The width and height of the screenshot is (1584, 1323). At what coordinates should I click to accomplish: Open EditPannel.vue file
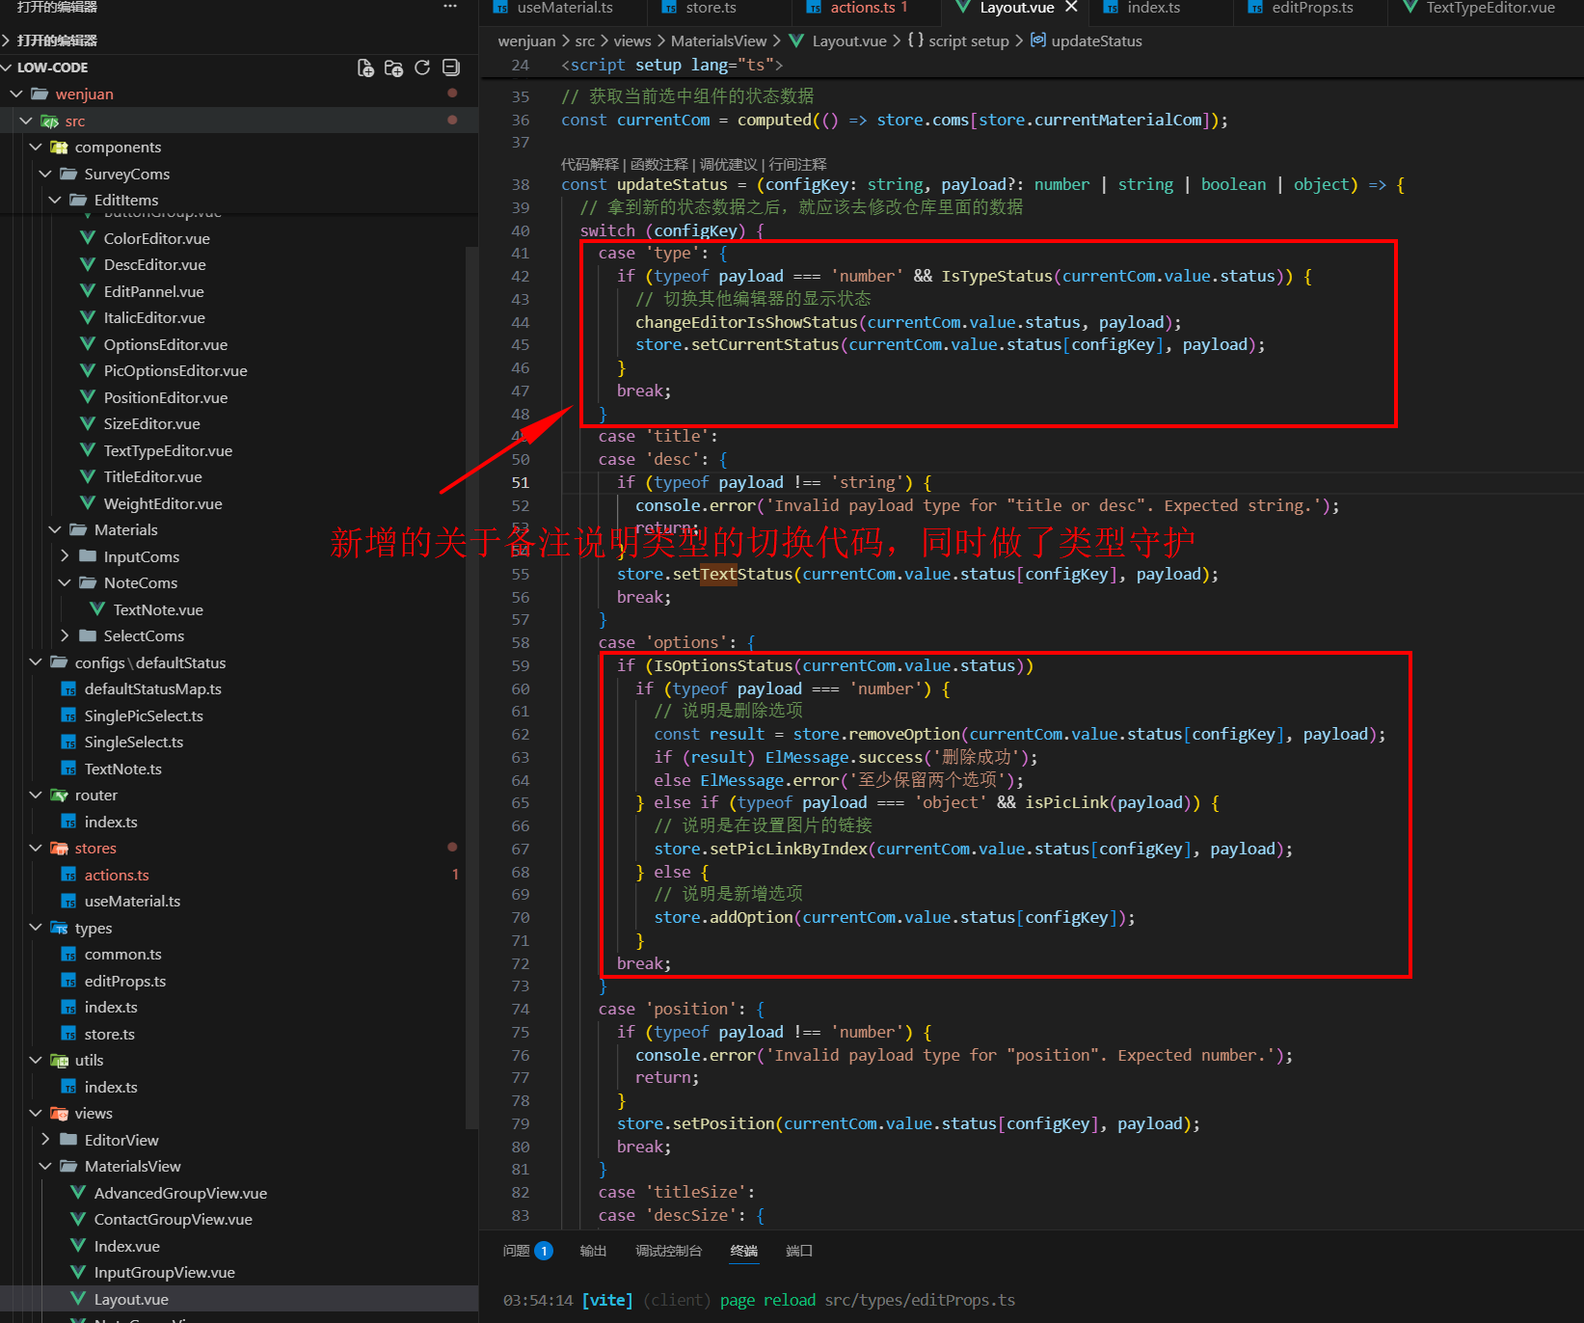(153, 291)
